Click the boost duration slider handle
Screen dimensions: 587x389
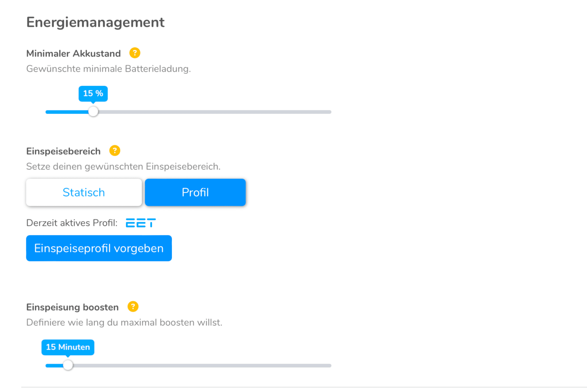(x=68, y=365)
